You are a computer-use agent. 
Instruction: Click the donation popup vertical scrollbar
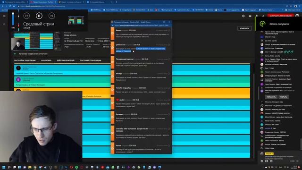(x=171, y=33)
